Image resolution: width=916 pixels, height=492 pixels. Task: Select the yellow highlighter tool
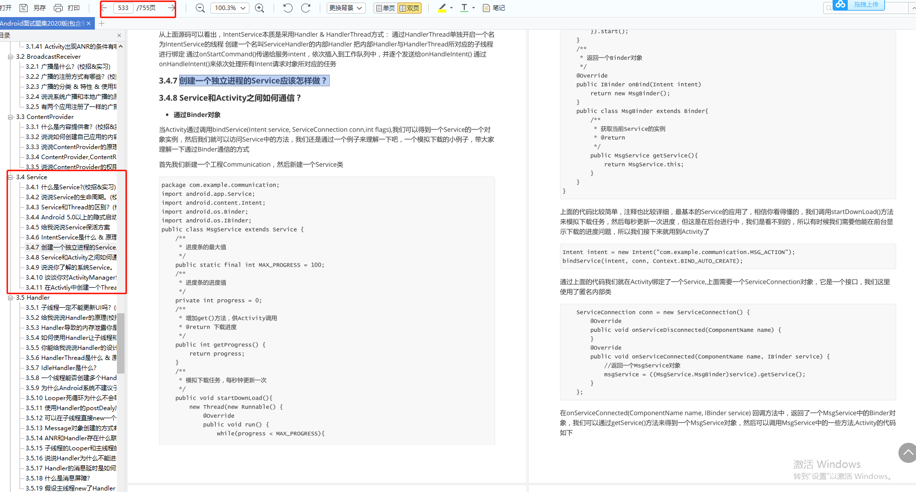click(x=442, y=8)
